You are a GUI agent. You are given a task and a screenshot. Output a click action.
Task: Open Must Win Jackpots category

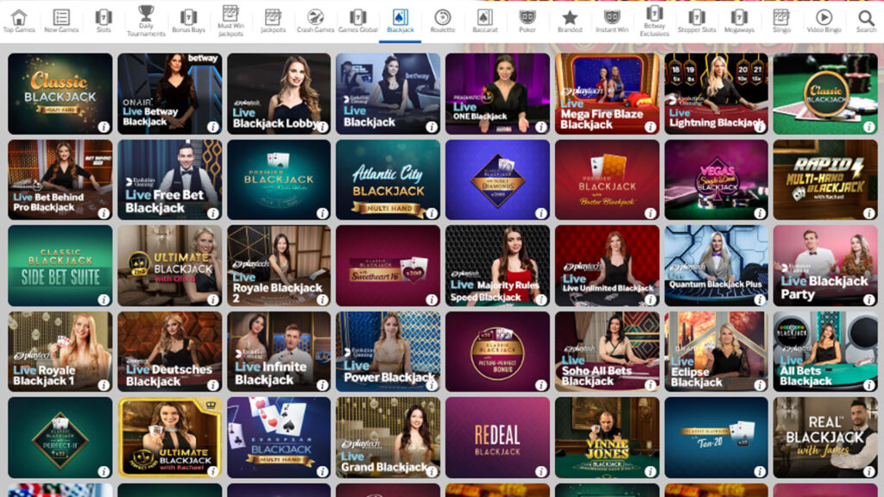pos(230,22)
